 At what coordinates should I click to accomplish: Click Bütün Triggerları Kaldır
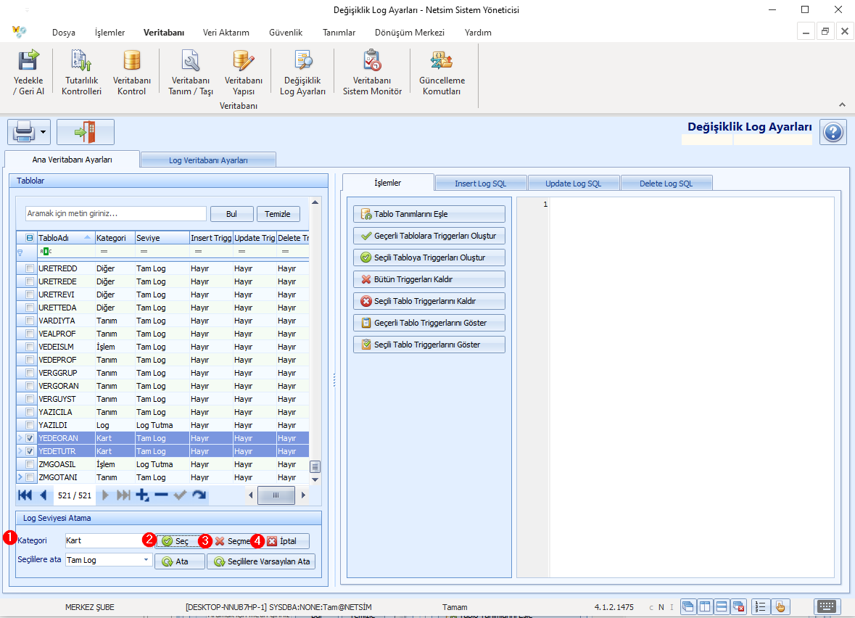(429, 279)
